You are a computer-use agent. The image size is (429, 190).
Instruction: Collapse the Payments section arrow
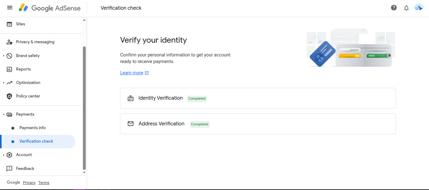point(4,114)
